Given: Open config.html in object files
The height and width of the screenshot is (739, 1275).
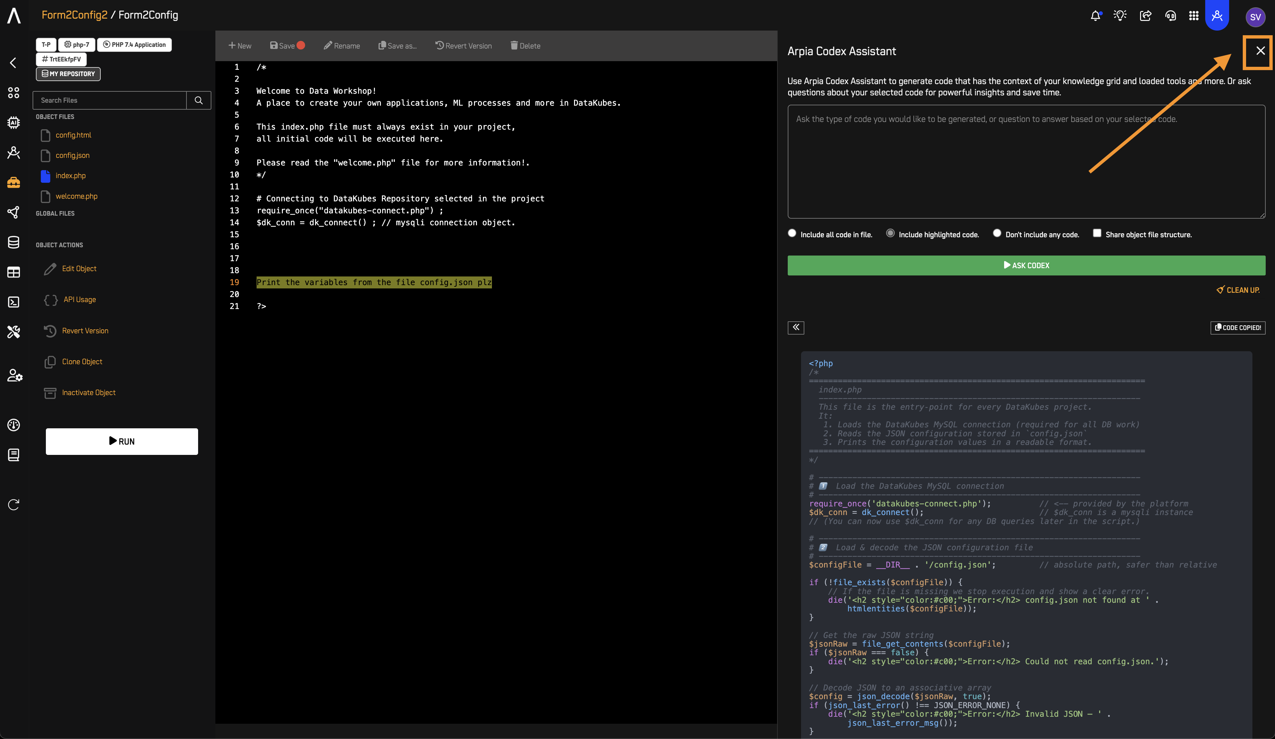Looking at the screenshot, I should click(73, 135).
